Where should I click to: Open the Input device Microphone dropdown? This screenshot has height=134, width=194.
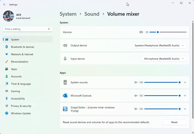[164, 59]
